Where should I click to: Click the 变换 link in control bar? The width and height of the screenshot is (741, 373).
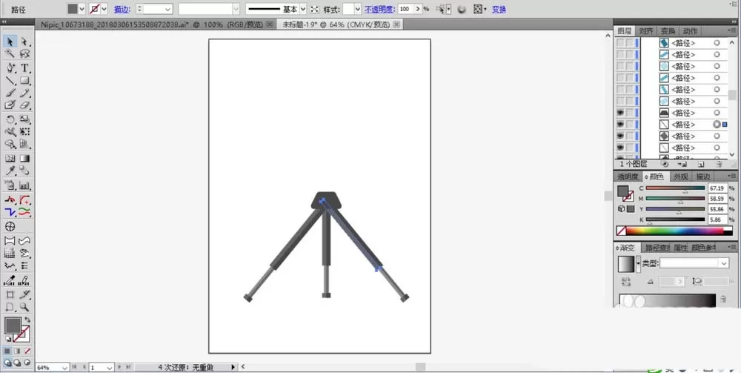coord(499,9)
